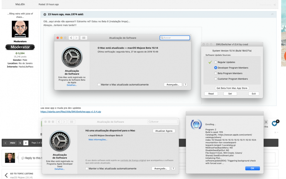Viewport: 286px width, 179px height.
Task: Click the forward arrow in upper Atualização de Software window
Action: coord(76,38)
